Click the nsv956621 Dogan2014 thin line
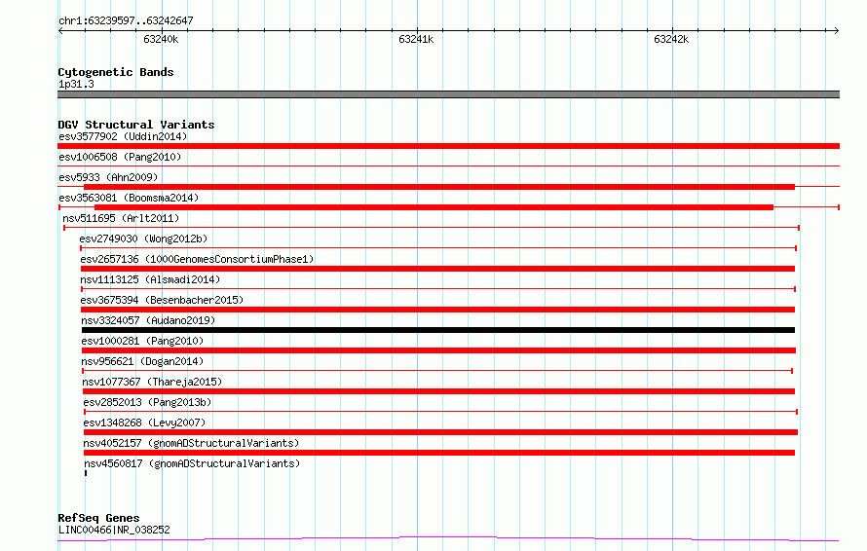 (437, 371)
